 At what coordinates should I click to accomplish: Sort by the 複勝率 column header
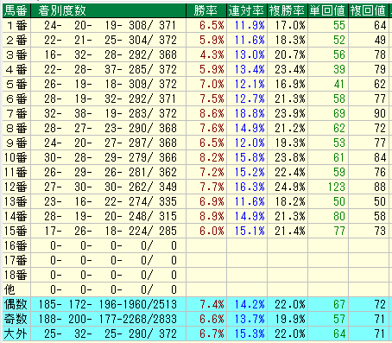click(x=288, y=10)
